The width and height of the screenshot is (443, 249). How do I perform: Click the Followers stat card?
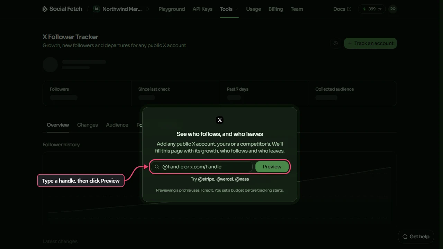tap(87, 93)
